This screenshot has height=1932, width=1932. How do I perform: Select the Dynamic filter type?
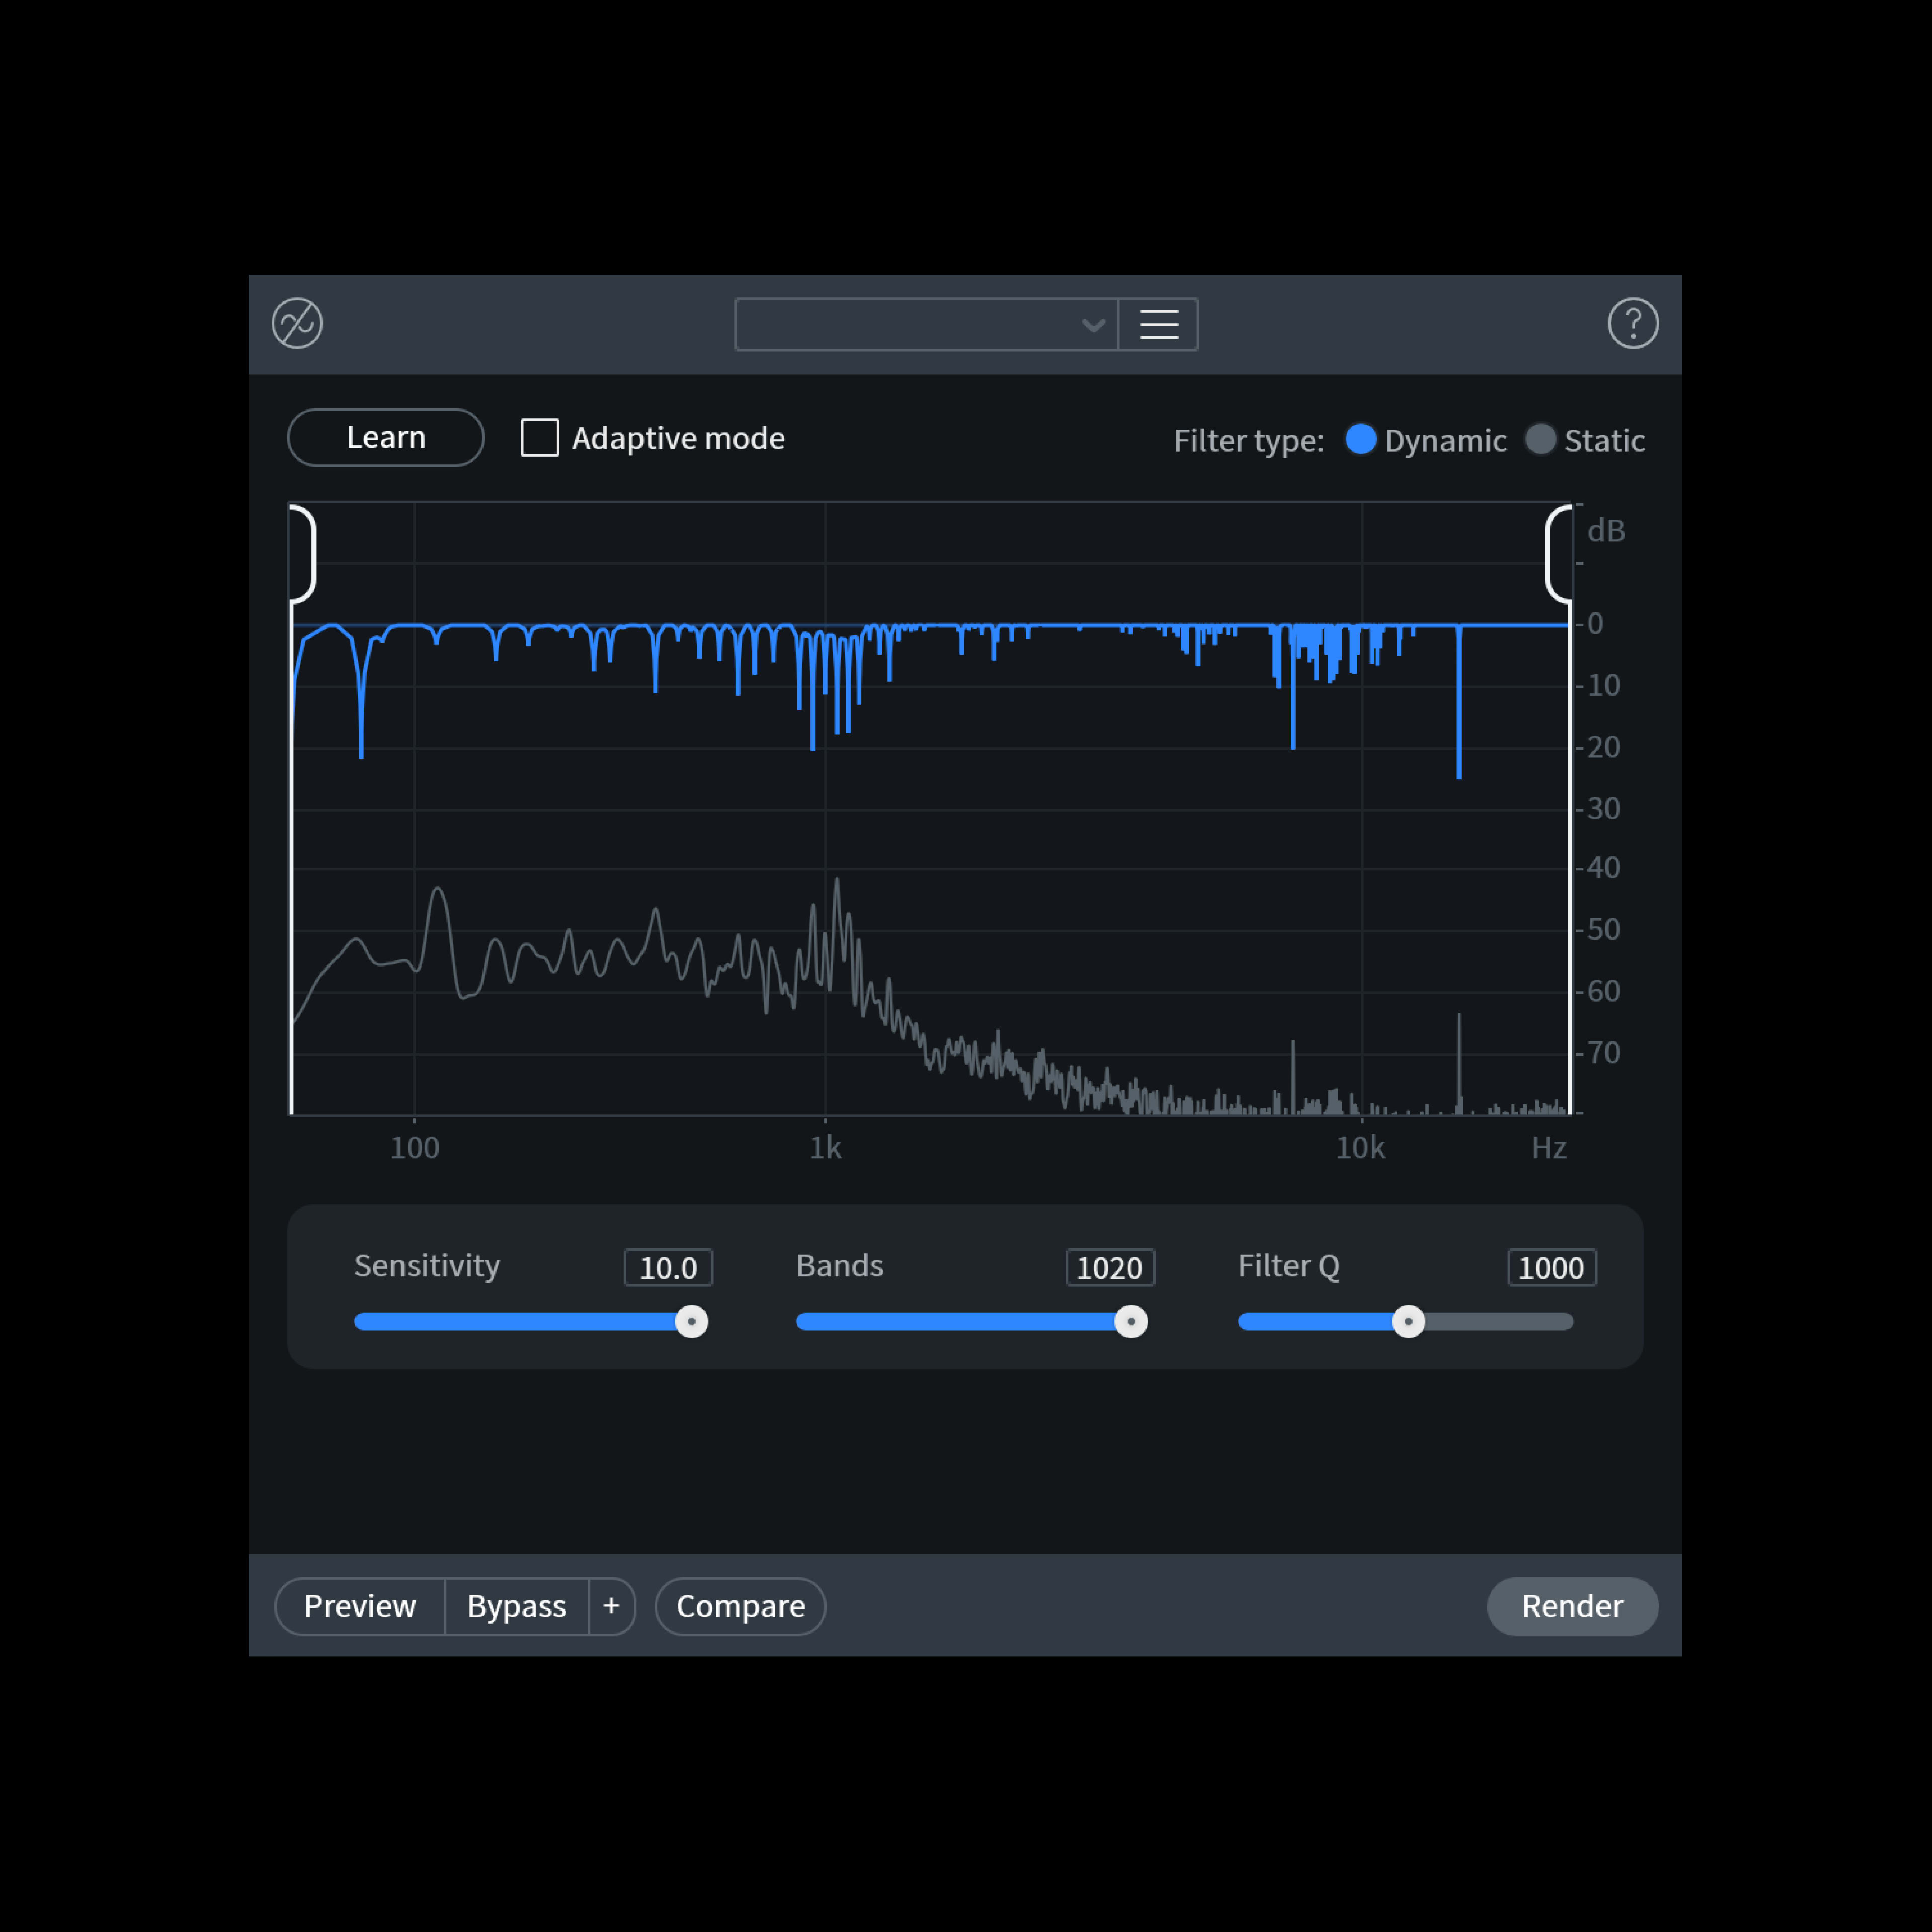[1360, 439]
